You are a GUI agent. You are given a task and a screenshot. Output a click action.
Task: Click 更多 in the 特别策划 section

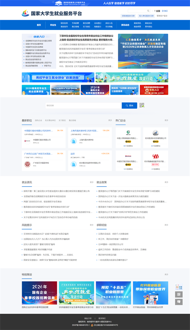click(166, 275)
